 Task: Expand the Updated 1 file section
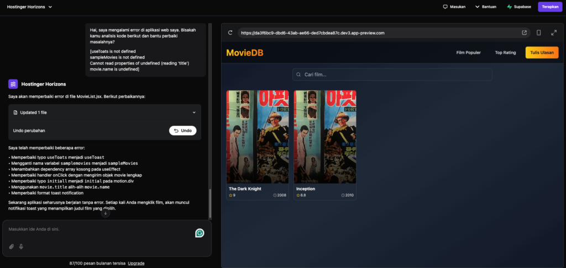coord(104,112)
